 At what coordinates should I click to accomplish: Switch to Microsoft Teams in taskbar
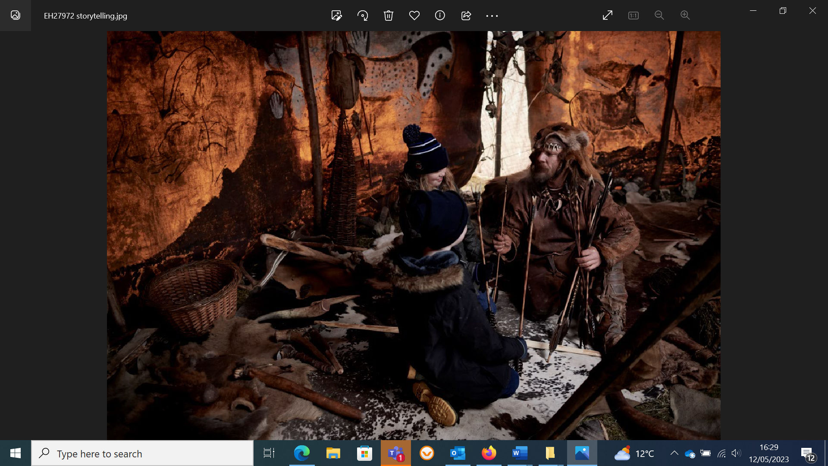tap(395, 453)
